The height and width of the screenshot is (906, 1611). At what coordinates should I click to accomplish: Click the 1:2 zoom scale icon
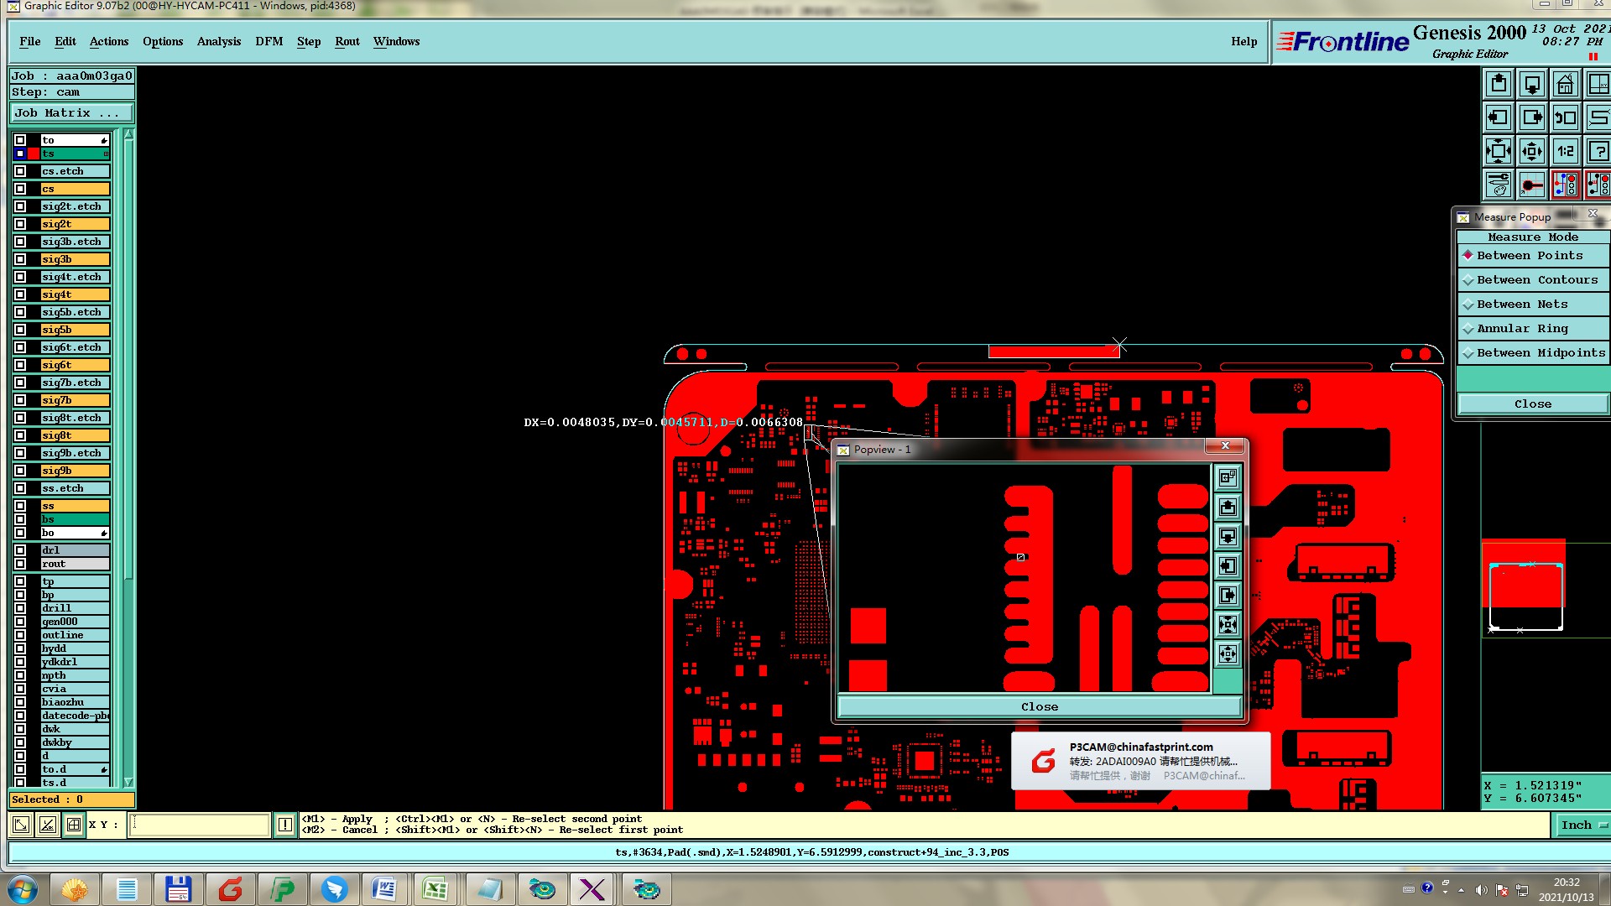pos(1565,152)
